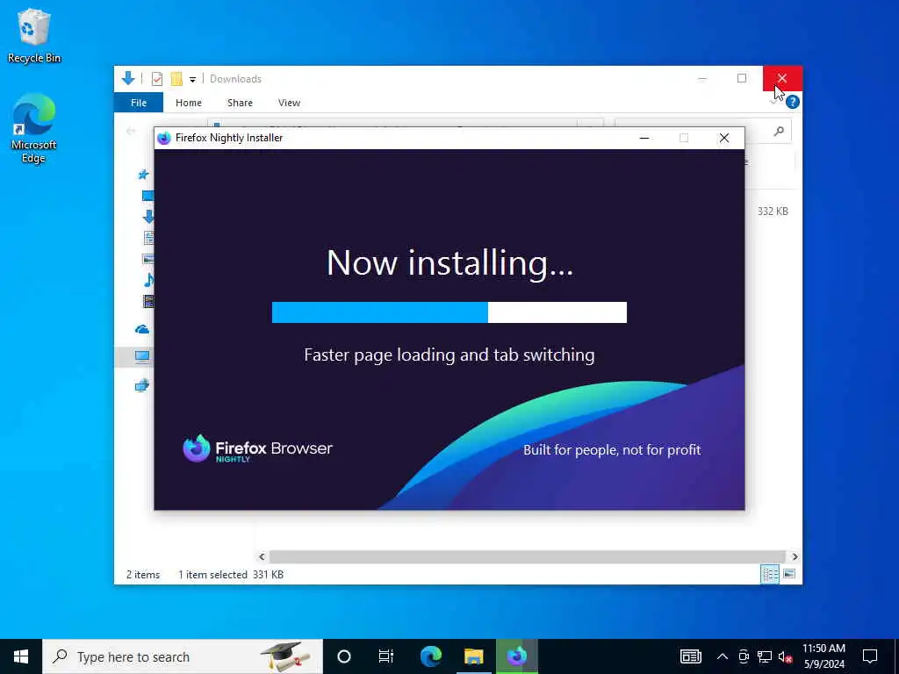Viewport: 899px width, 674px height.
Task: Select the Downloads arrow icon in navigation pane
Action: [148, 216]
